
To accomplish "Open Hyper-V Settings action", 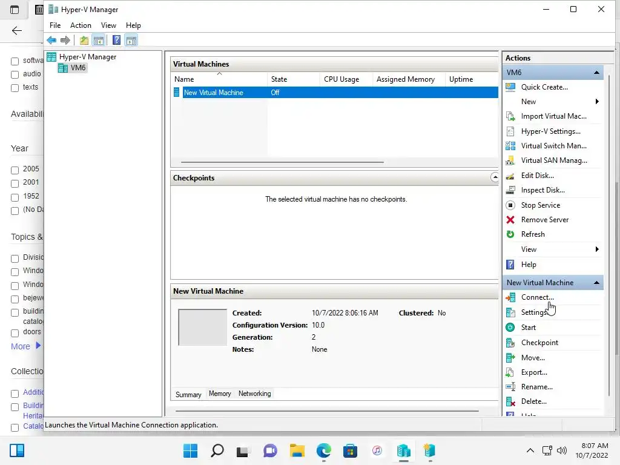I will pyautogui.click(x=550, y=131).
